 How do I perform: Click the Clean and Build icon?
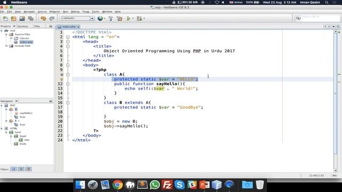tap(119, 19)
